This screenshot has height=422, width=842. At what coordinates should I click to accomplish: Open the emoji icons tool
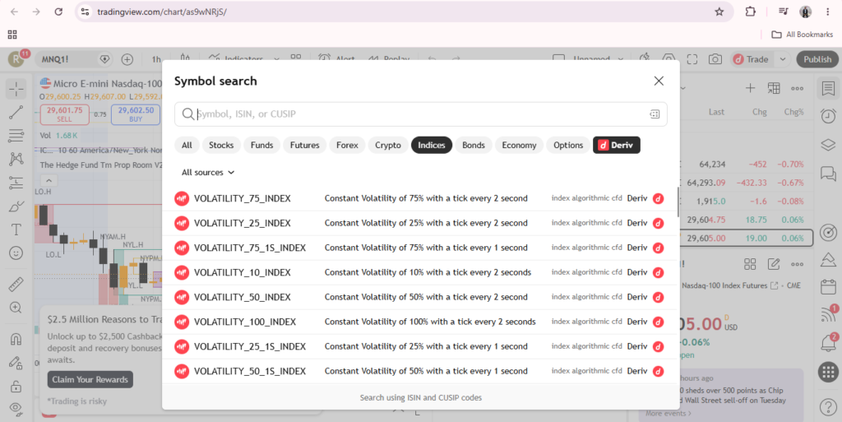point(16,253)
